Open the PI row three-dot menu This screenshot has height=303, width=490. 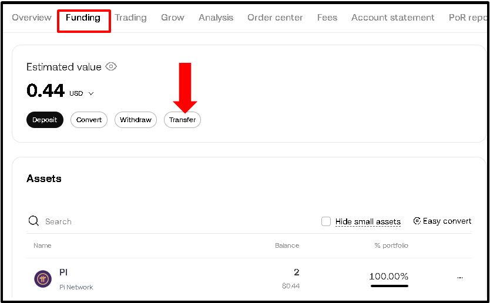pos(459,277)
